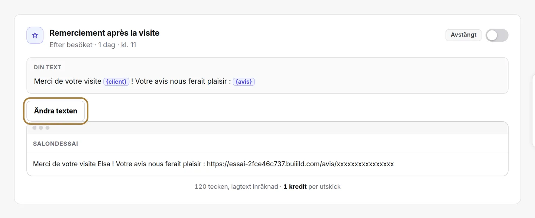Click the 1 kredit cost text
The image size is (535, 218).
coord(295,187)
